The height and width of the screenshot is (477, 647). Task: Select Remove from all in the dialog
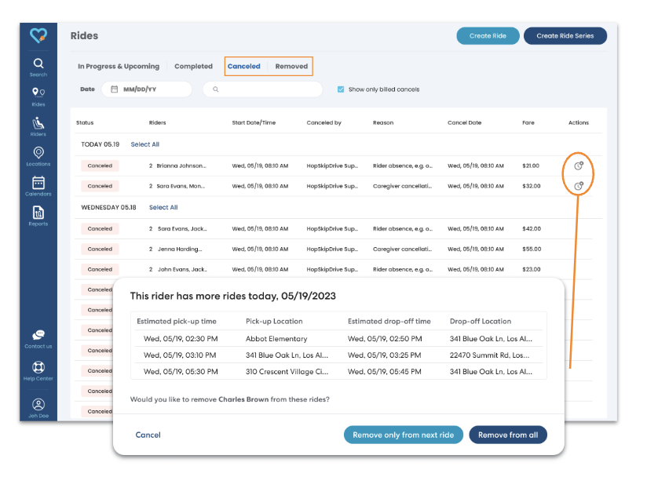(508, 434)
